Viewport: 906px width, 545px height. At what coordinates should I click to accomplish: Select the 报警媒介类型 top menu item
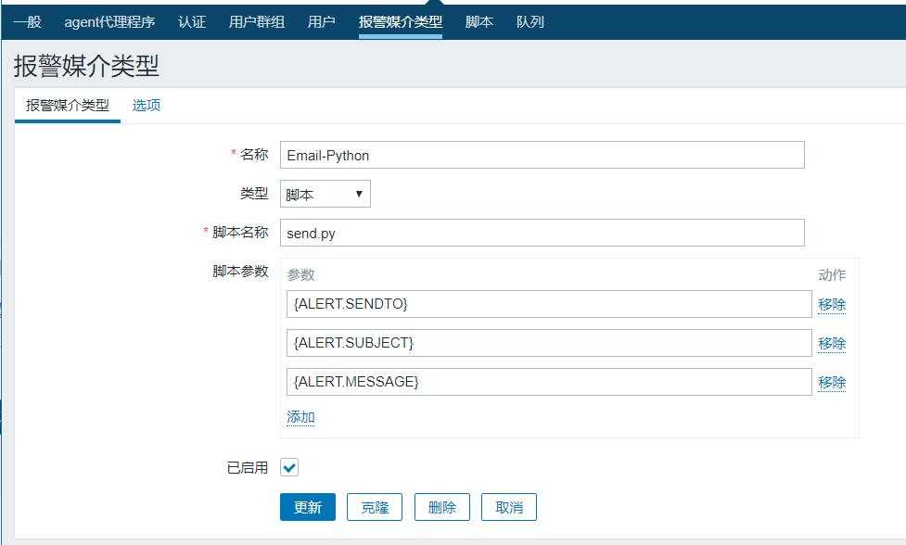[x=401, y=22]
